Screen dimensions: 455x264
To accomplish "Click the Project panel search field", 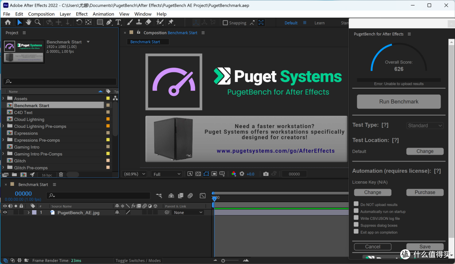I will (x=60, y=81).
